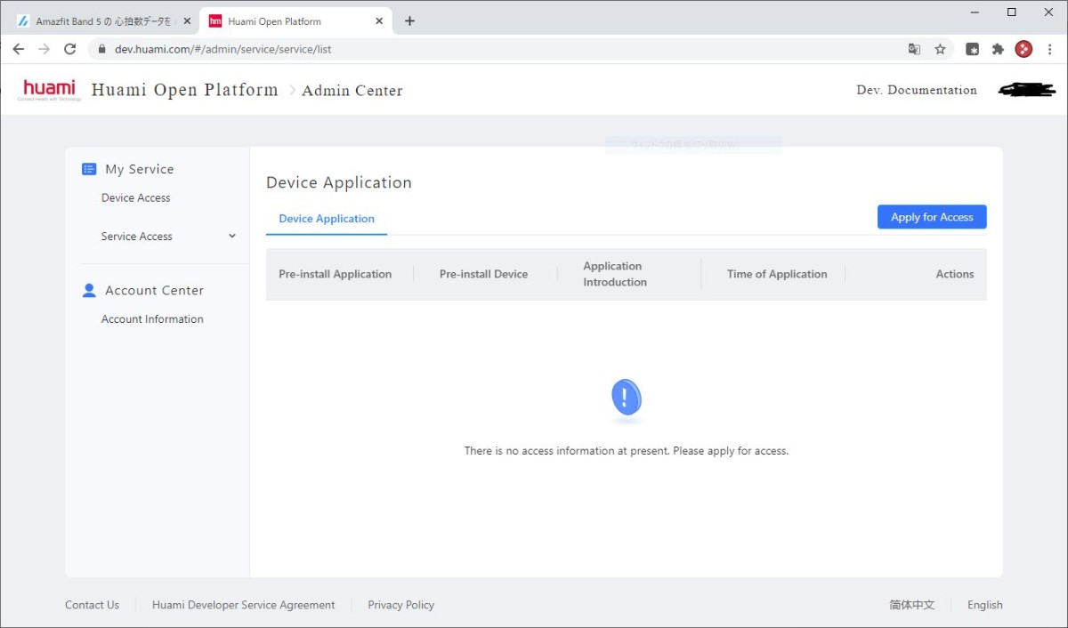Image resolution: width=1068 pixels, height=628 pixels.
Task: Switch language to 简体中文
Action: (x=912, y=605)
